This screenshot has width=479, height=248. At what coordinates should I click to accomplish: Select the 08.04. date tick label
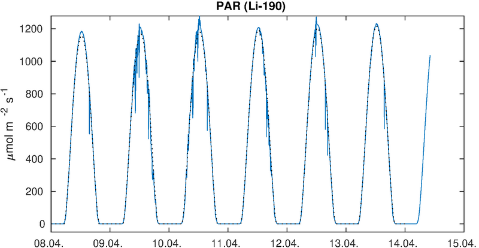point(51,241)
